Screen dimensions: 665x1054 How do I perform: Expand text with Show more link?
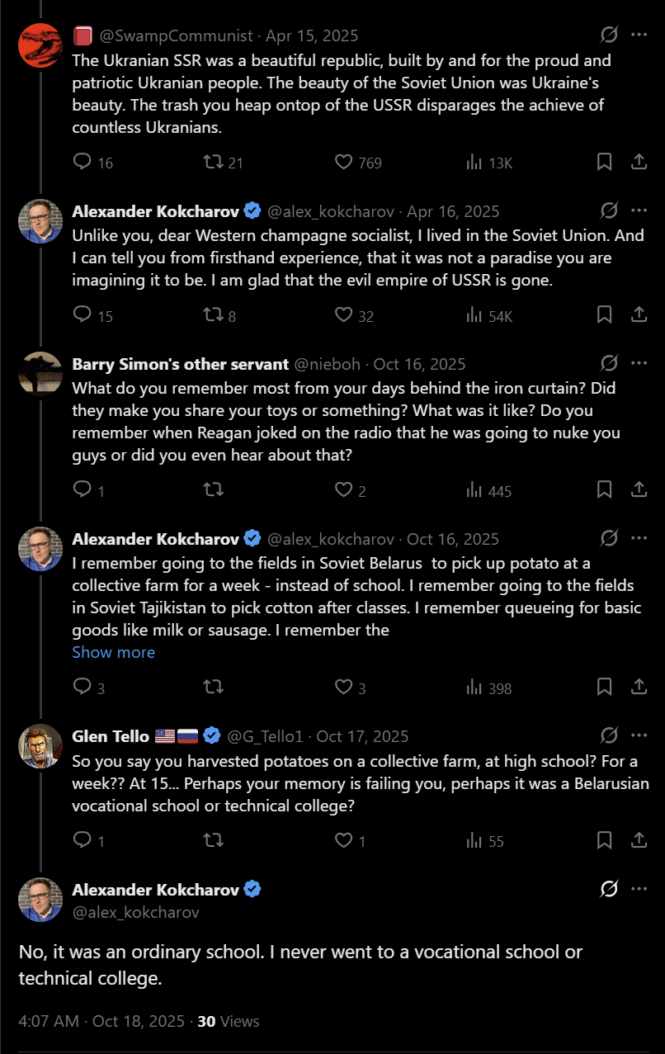[113, 652]
